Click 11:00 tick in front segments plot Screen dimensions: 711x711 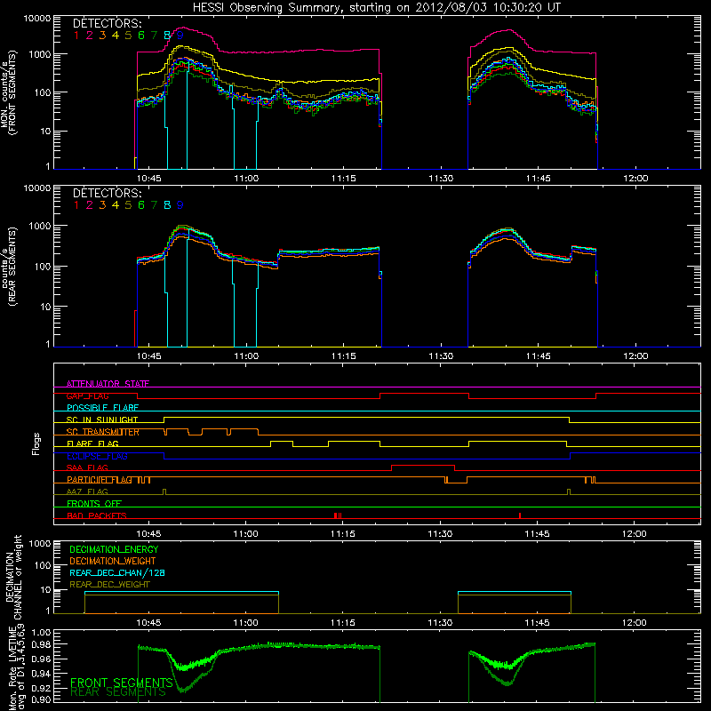(246, 179)
